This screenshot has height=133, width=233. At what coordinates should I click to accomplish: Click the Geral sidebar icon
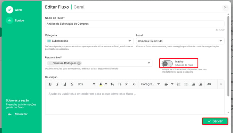[9, 10]
